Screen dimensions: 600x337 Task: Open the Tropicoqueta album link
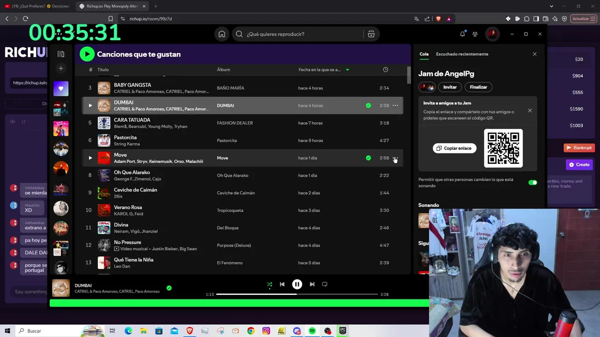[230, 210]
